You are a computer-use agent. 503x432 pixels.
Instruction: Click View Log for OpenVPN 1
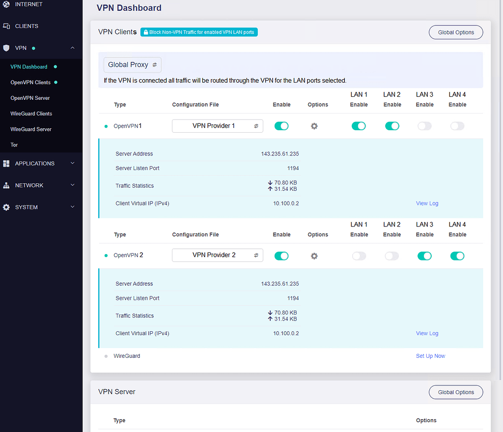point(427,203)
